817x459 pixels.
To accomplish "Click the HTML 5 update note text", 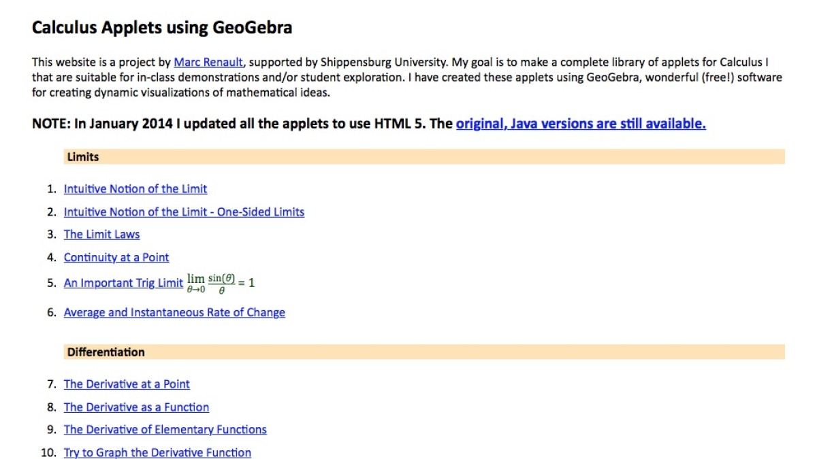I will click(x=238, y=124).
